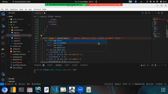Click the errors and warnings status indicator
Screen dimensions: 168x94
22,84
